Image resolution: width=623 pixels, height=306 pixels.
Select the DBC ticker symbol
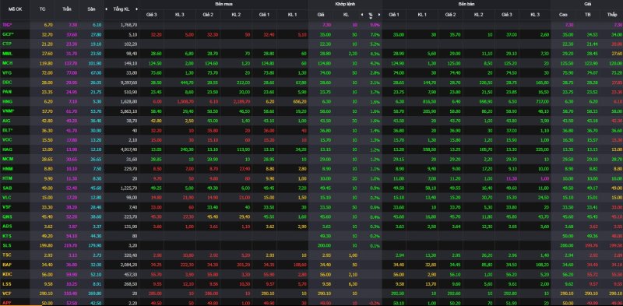coord(7,83)
